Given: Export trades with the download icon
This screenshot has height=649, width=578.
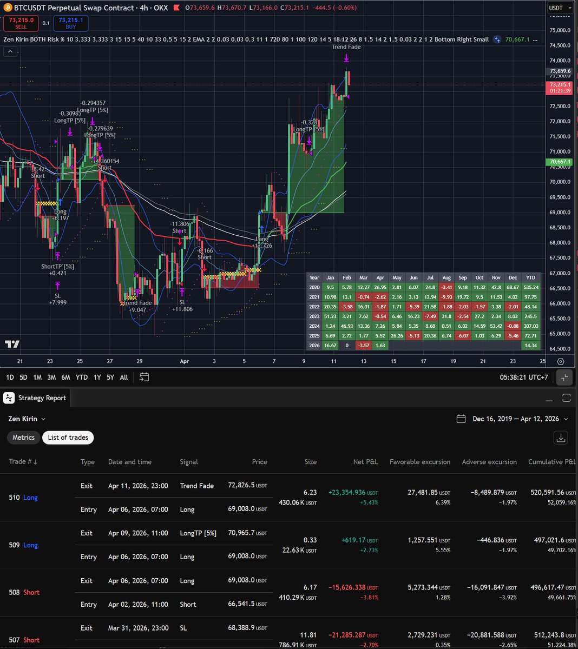Looking at the screenshot, I should click(x=561, y=438).
